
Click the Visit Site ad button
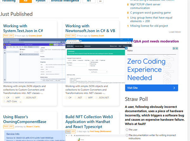coord(151,88)
